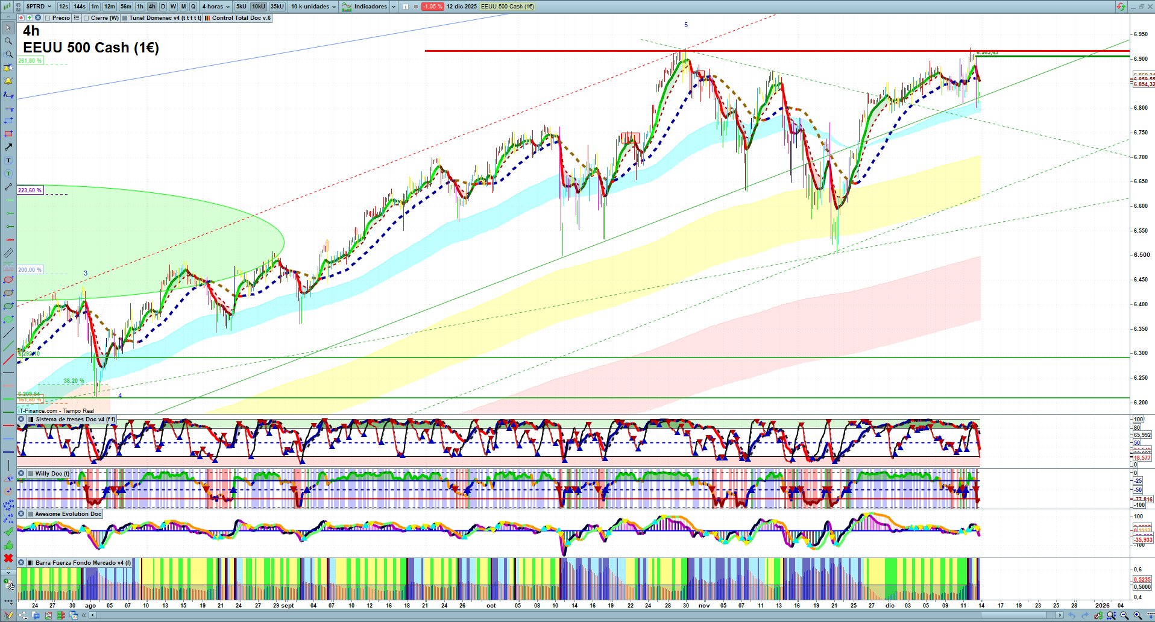
Task: Open the SPTRD symbol dropdown
Action: 39,7
